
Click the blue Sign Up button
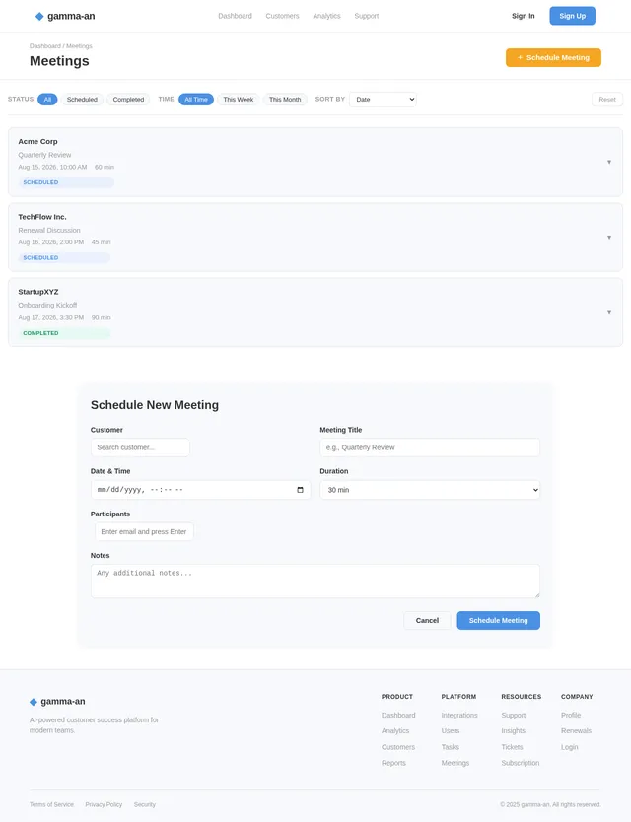pos(572,16)
